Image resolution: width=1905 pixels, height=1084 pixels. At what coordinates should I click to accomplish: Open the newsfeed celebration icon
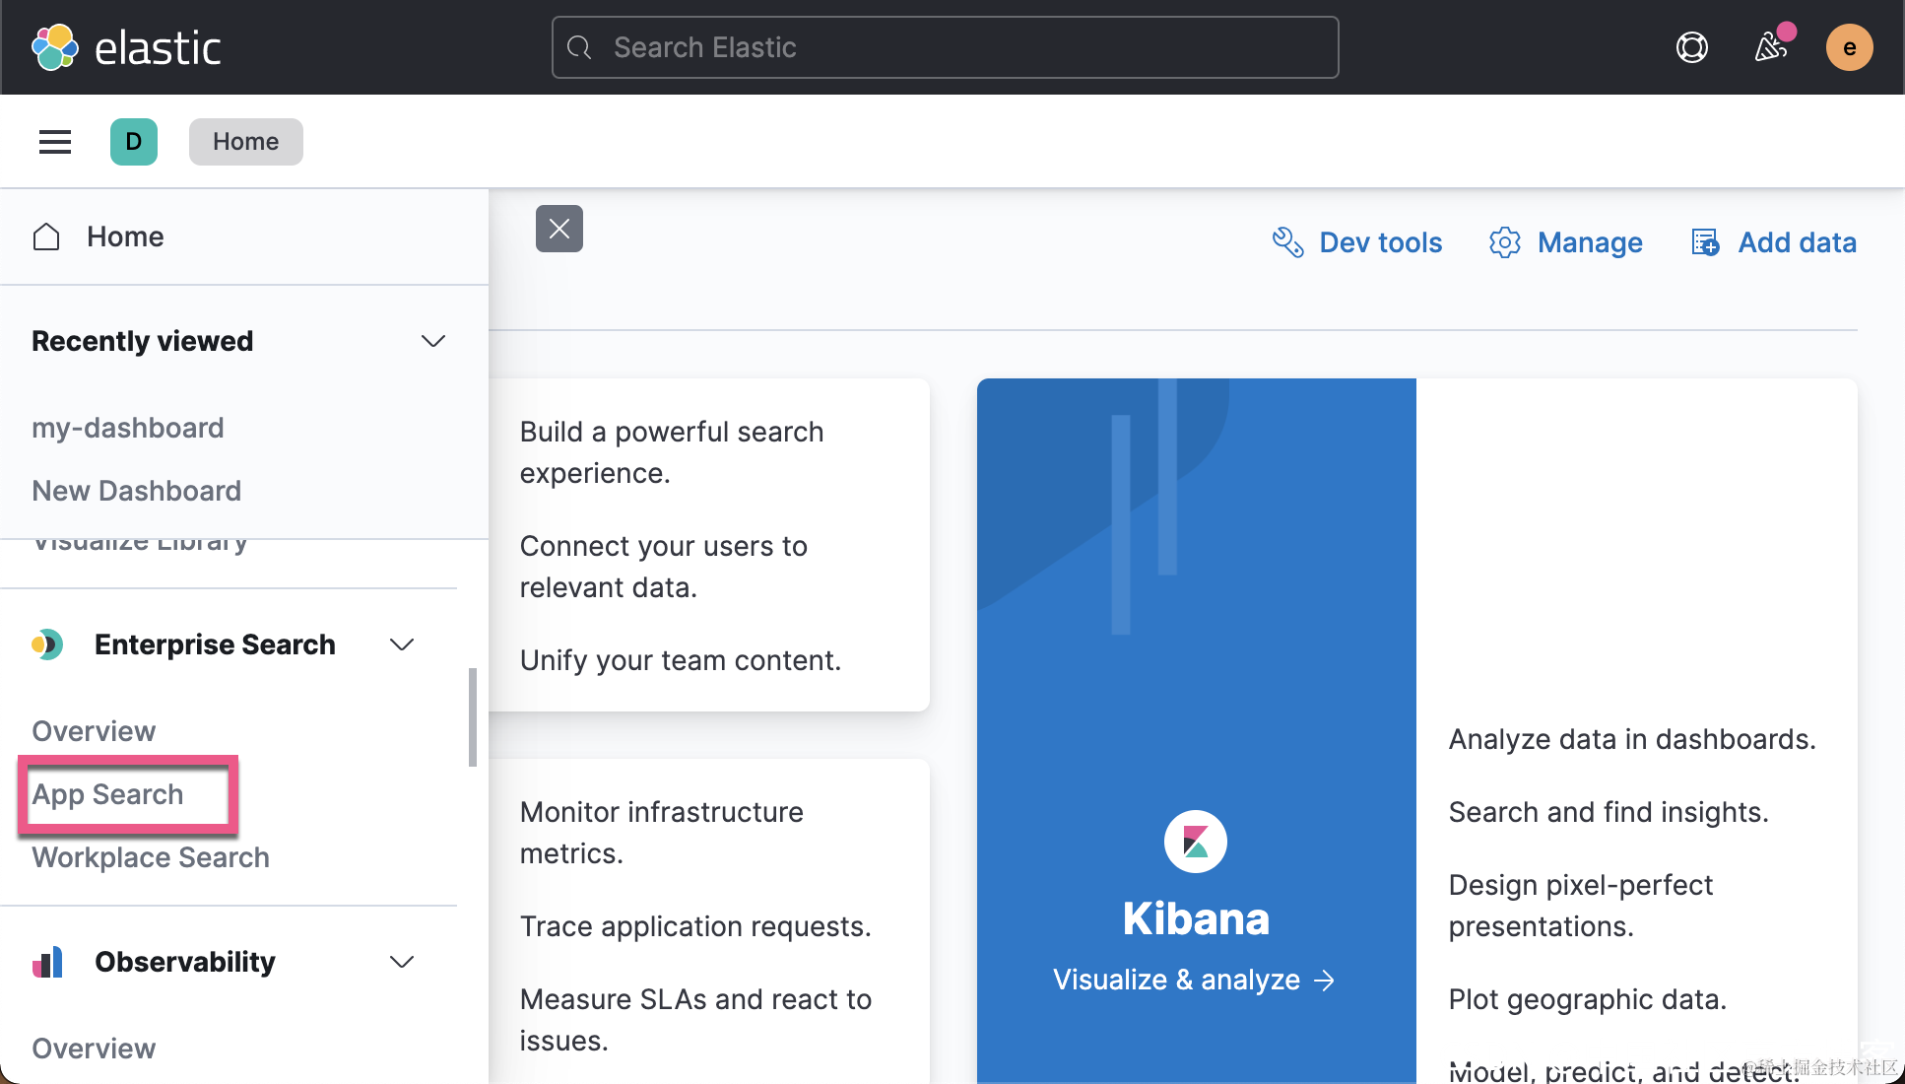(1771, 46)
